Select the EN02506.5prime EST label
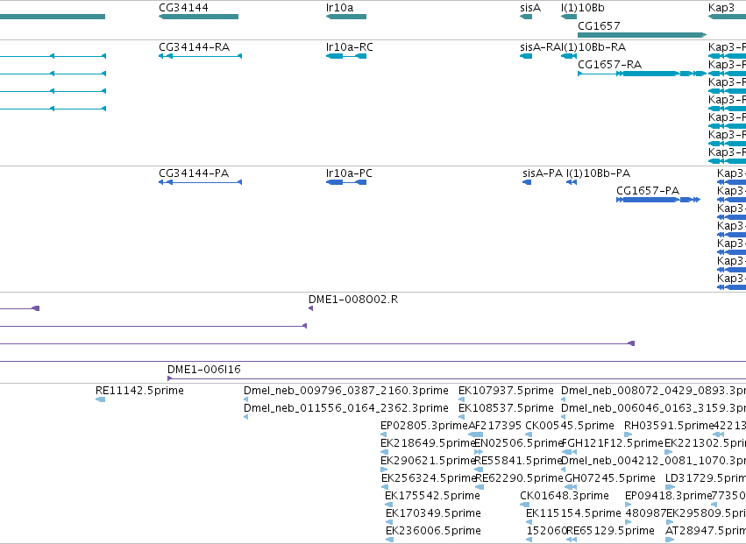 [519, 443]
